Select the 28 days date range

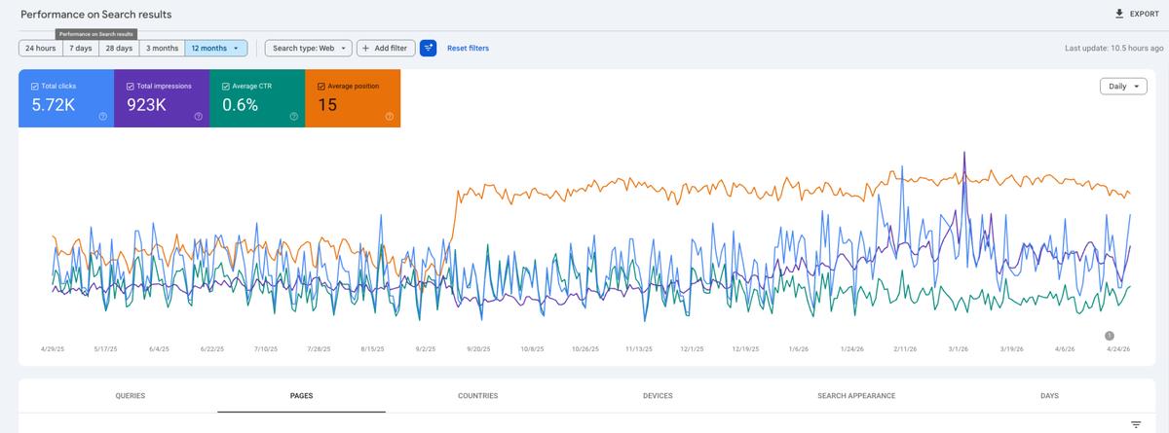(119, 48)
